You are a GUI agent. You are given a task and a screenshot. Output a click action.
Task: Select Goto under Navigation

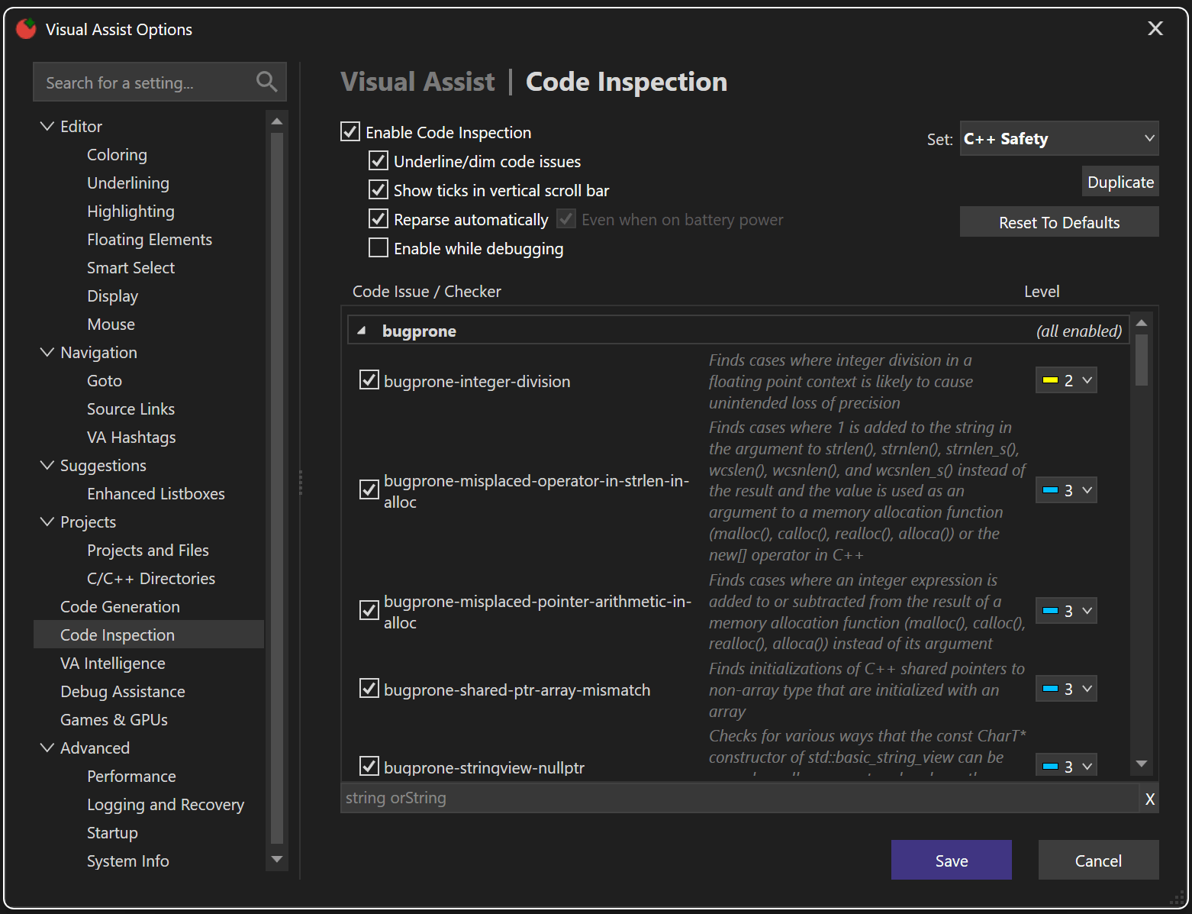105,380
